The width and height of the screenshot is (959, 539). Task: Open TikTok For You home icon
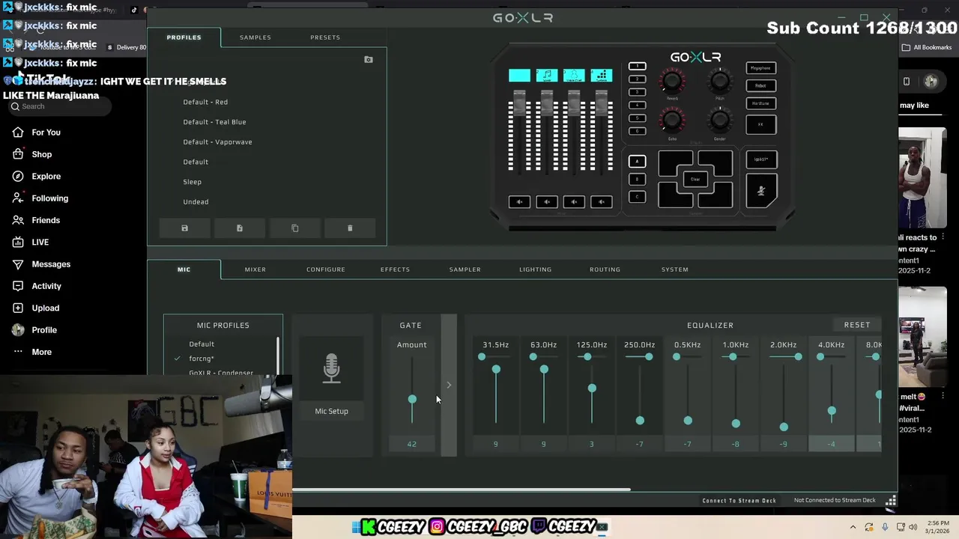tap(17, 133)
